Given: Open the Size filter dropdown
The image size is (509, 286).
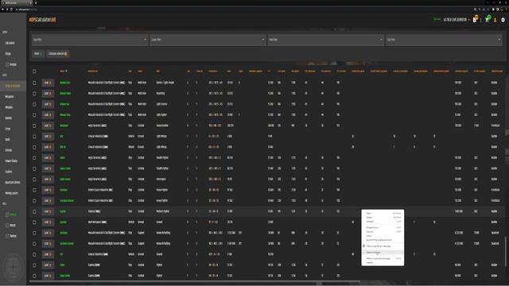Looking at the screenshot, I should click(x=444, y=40).
